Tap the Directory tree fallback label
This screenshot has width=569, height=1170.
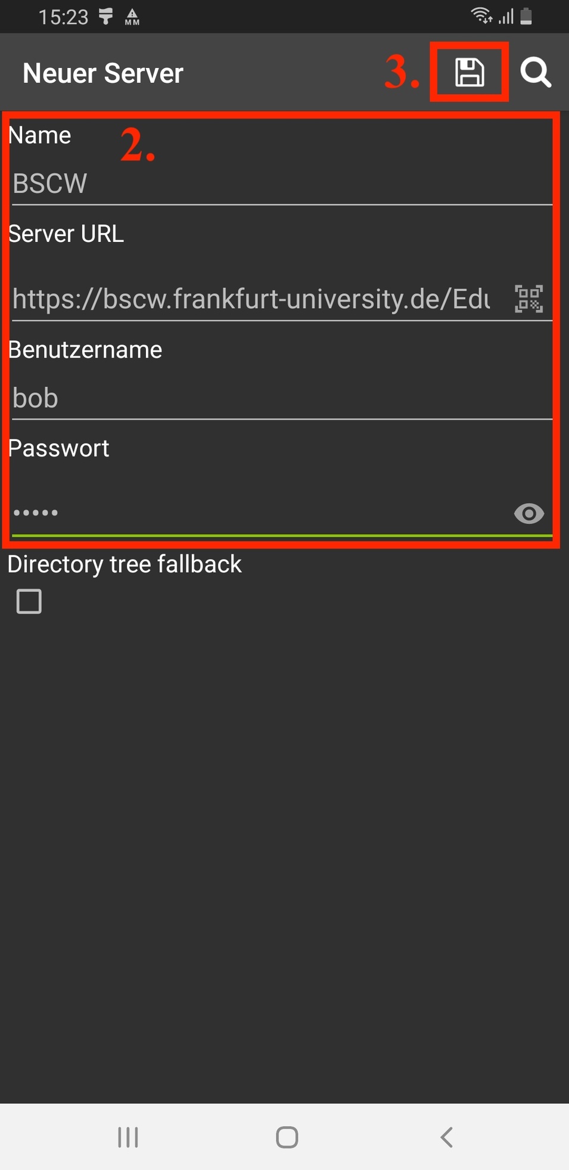125,564
